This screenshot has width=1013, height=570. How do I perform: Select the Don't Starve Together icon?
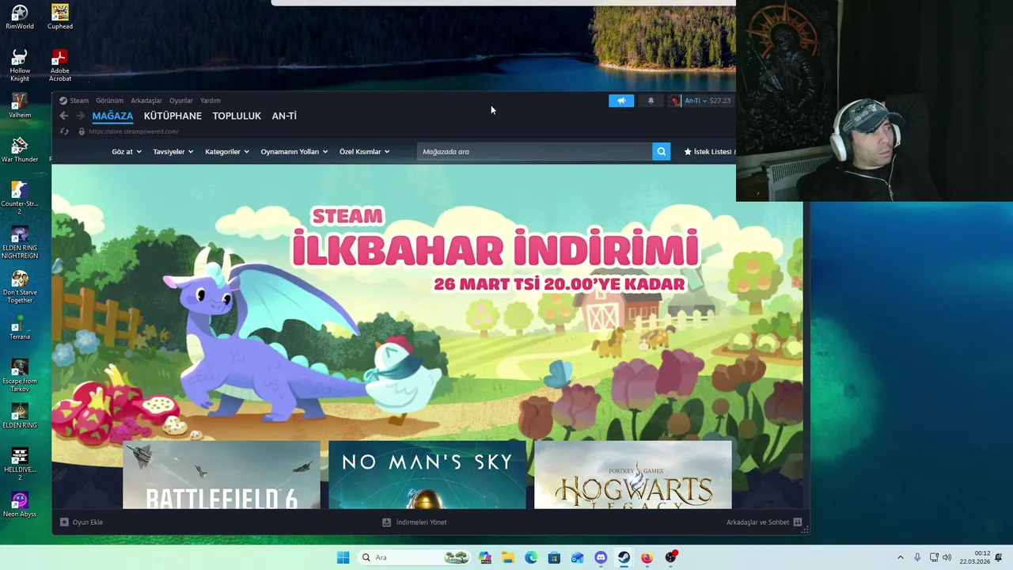click(20, 287)
